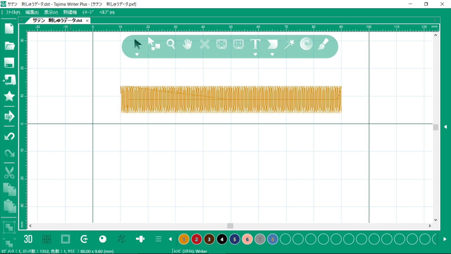Pick pink thread color 6

point(247,239)
